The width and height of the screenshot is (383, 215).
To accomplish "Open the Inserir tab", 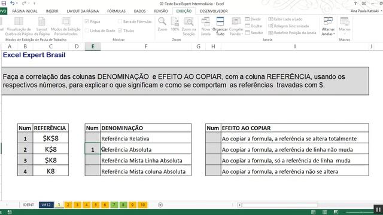I will 52,11.
